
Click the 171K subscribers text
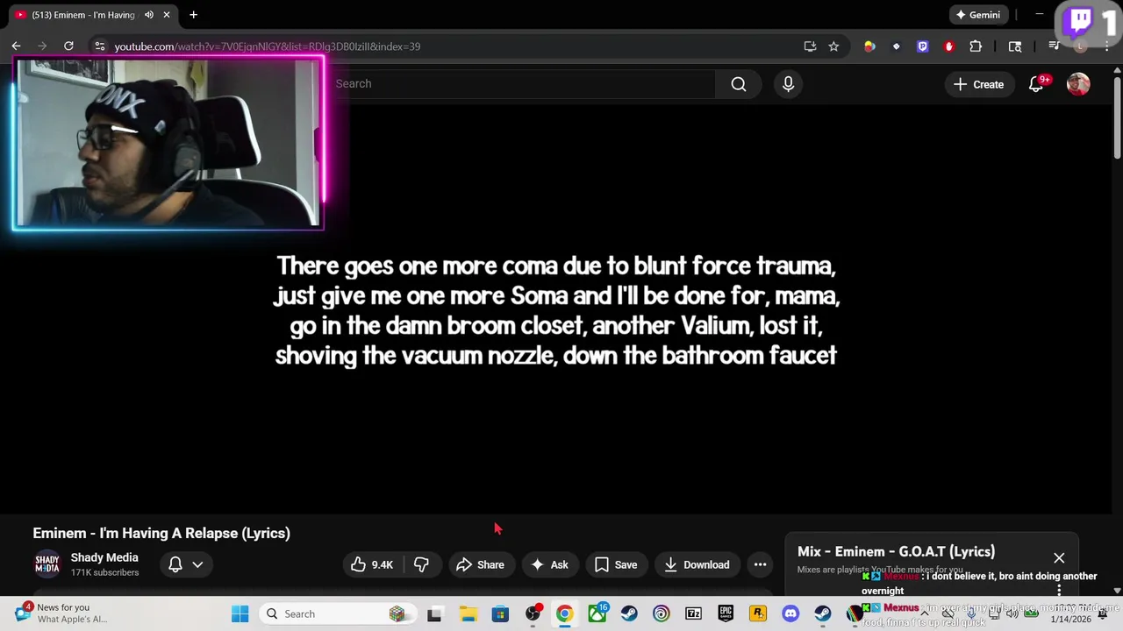pyautogui.click(x=104, y=572)
